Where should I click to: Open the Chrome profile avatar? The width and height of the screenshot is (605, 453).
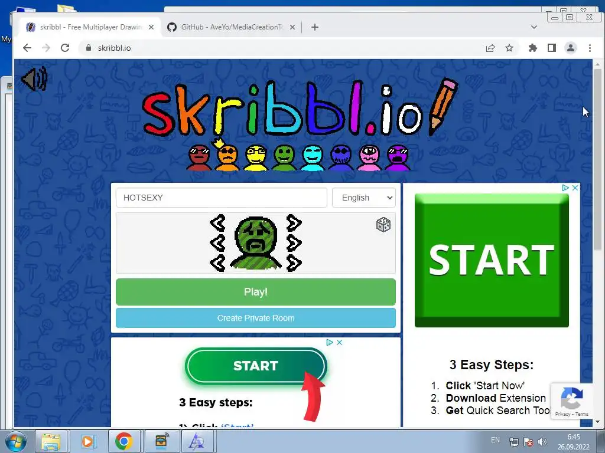[571, 48]
